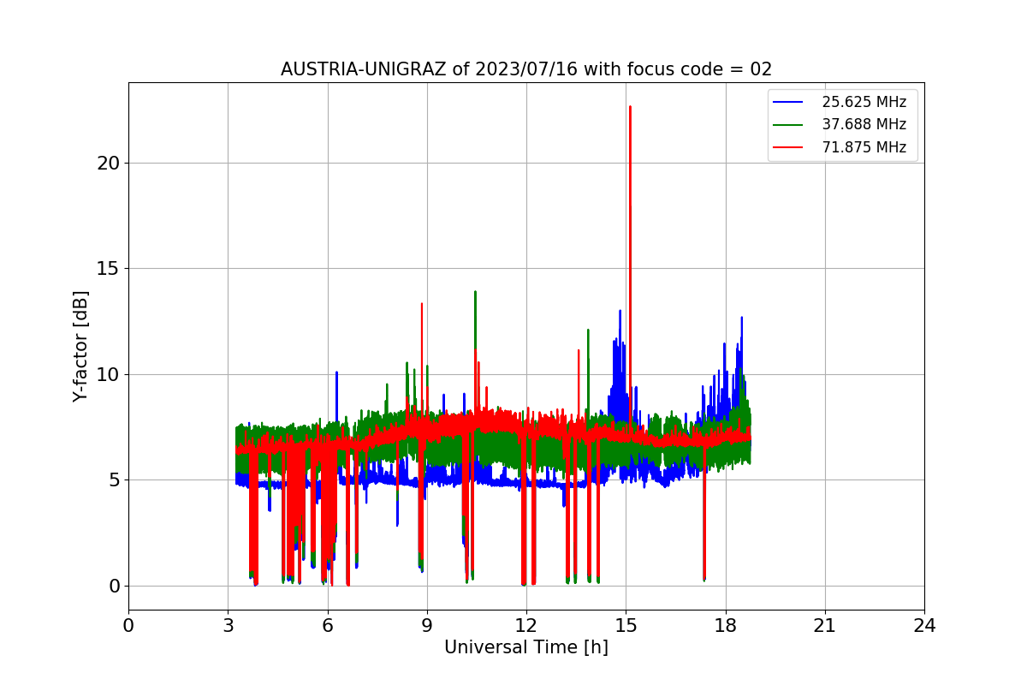Click the 9 tick on time axis

pos(427,626)
